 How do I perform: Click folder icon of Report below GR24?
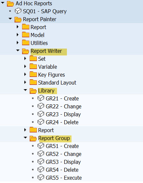pos(33,130)
